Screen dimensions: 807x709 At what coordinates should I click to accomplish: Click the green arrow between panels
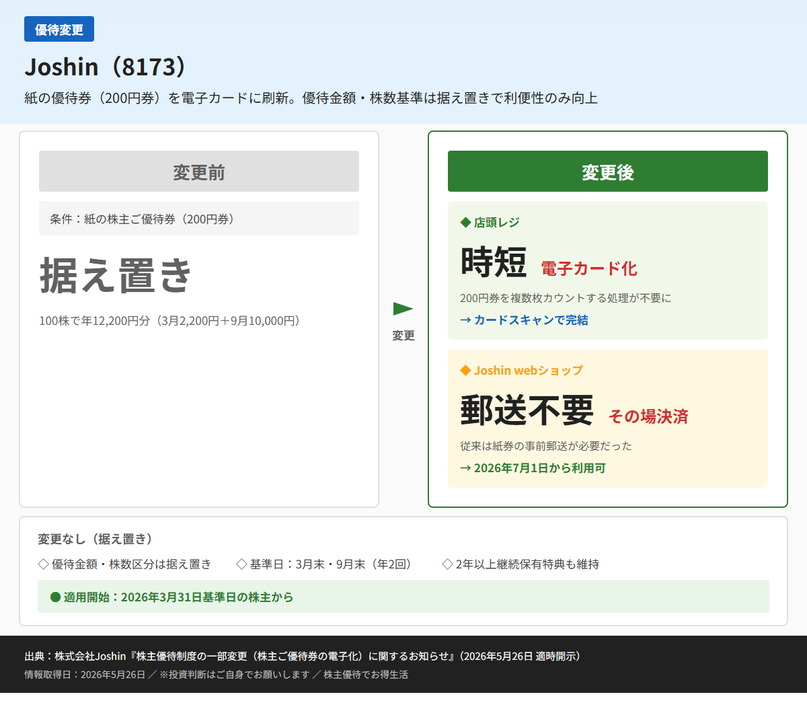403,309
